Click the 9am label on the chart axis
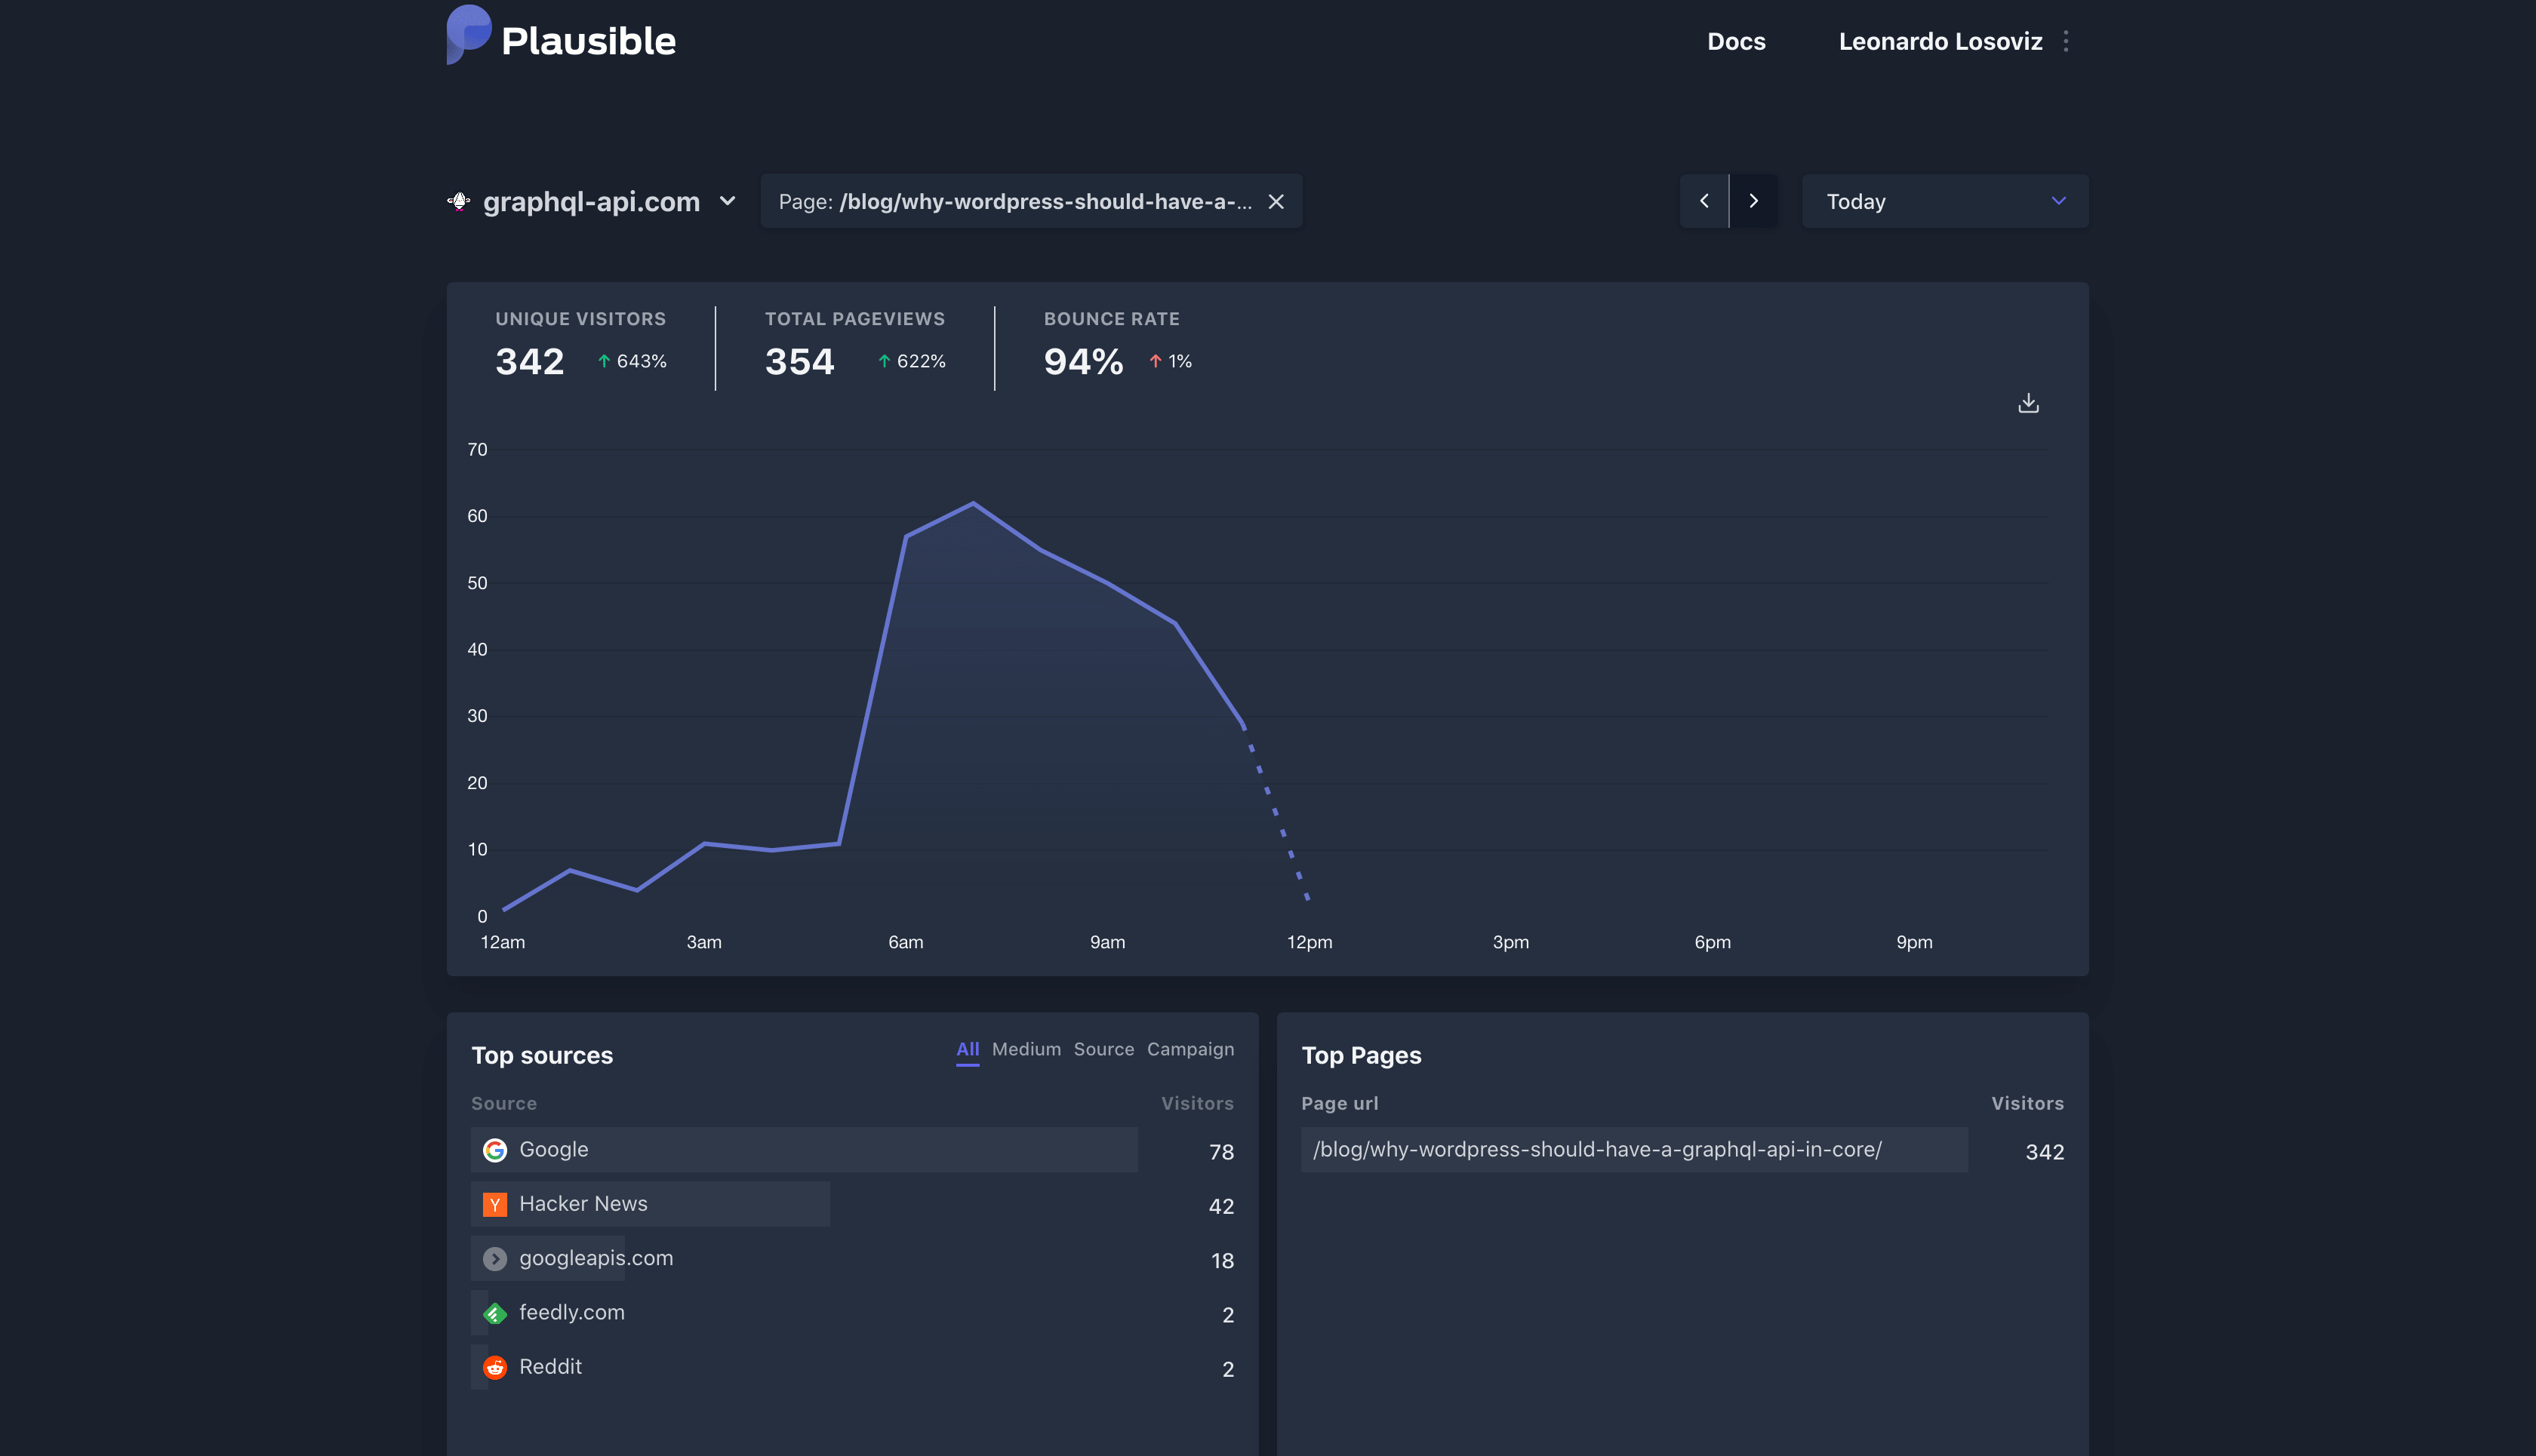 (x=1107, y=942)
